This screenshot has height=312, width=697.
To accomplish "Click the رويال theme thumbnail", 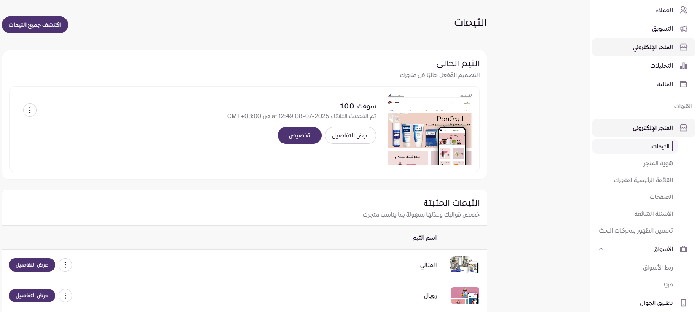I will pos(465,296).
